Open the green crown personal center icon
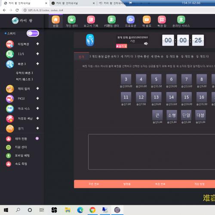This screenshot has width=215, height=215. coord(72,20)
